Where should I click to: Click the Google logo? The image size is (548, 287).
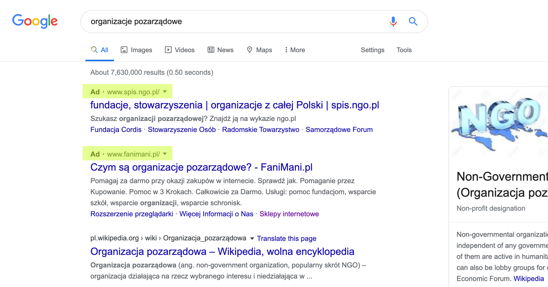pyautogui.click(x=35, y=21)
